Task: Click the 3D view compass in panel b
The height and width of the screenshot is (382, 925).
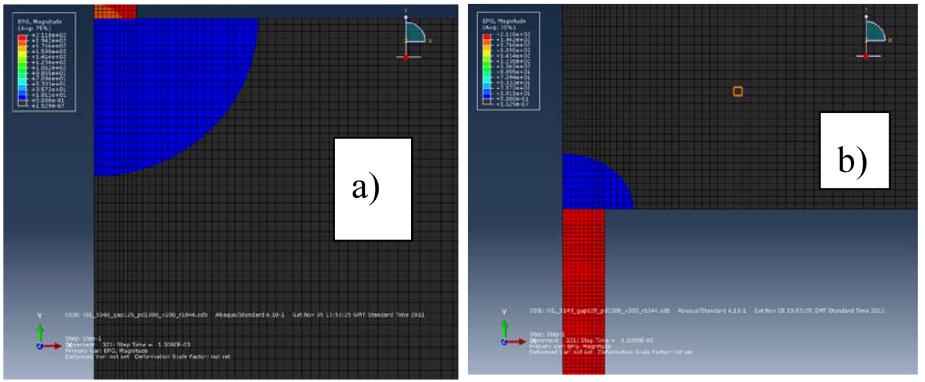Action: tap(874, 32)
